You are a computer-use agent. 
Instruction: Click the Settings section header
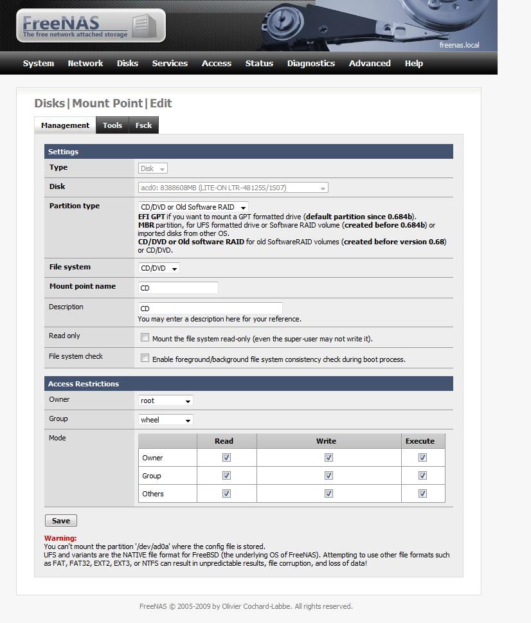[x=249, y=152]
